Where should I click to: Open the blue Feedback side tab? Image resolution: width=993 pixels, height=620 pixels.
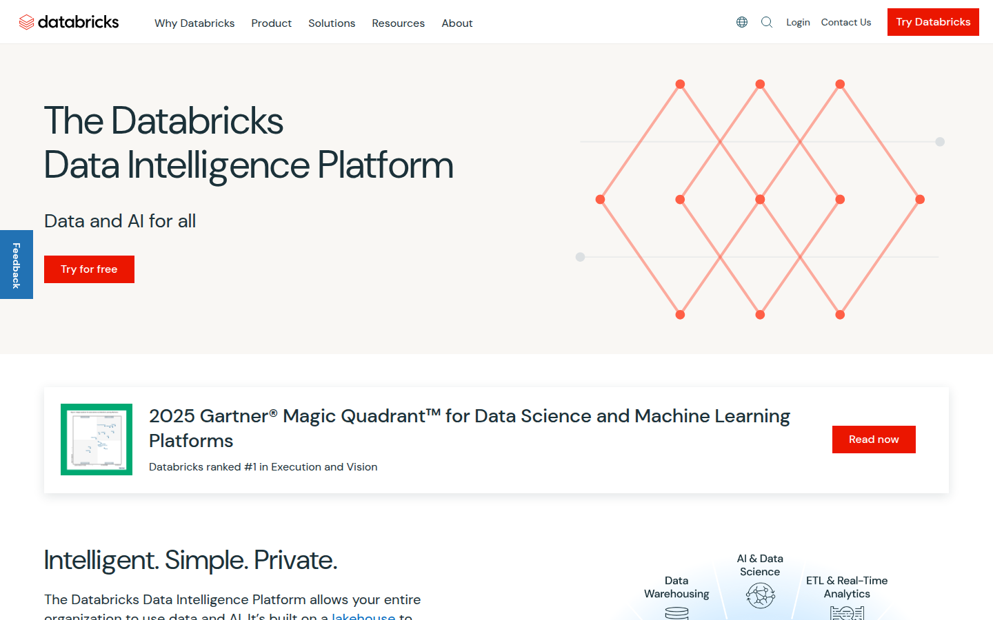click(17, 265)
